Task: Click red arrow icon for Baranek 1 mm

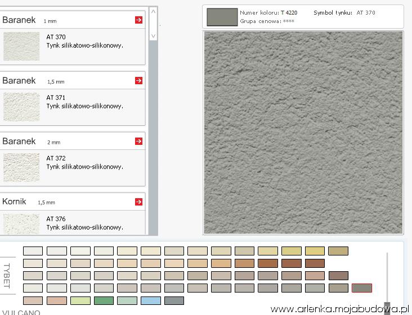Action: click(x=138, y=20)
